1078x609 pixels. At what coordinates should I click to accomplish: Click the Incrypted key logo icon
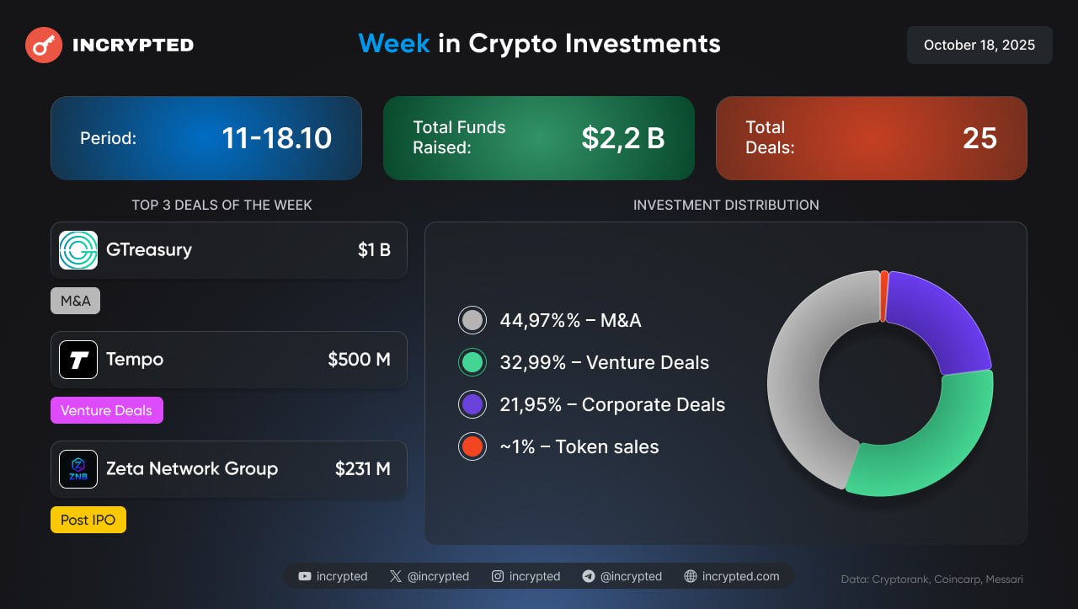pos(44,45)
